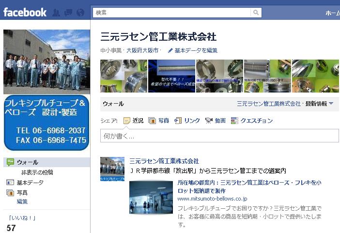Viewport: 340px width, 233px height.
Task: Click the 57 likes count
Action: coord(11,228)
